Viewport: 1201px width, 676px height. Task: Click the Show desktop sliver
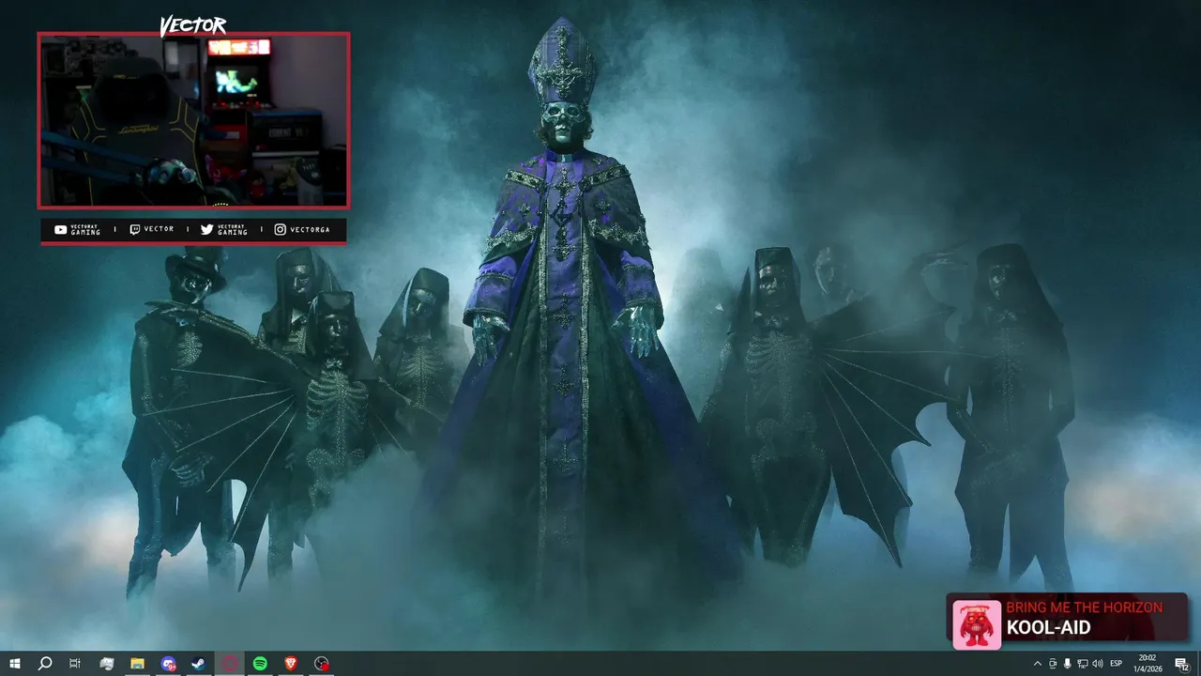point(1198,664)
